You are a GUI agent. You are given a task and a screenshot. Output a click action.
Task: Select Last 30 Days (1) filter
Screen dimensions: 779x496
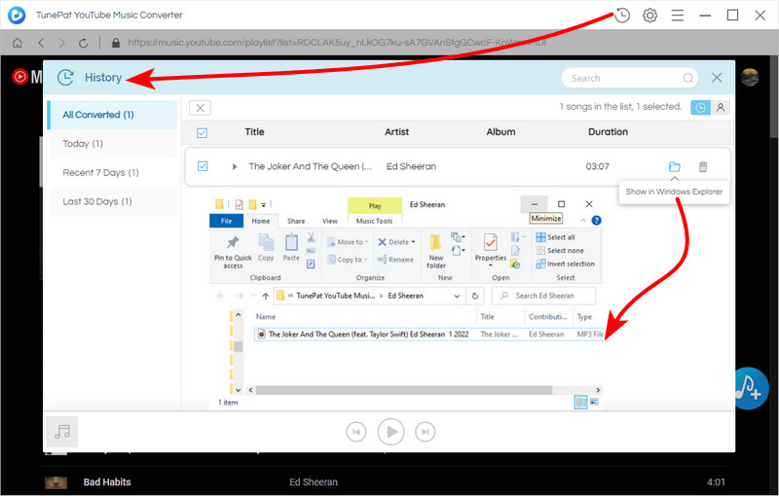pos(113,201)
